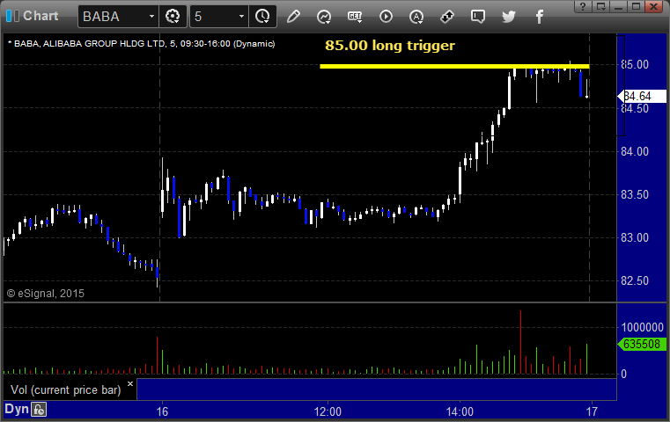Open the gear settings menu beside BABA
The height and width of the screenshot is (422, 670).
173,17
